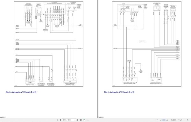
Task: Select two-page facing view mode
Action: [x=164, y=120]
